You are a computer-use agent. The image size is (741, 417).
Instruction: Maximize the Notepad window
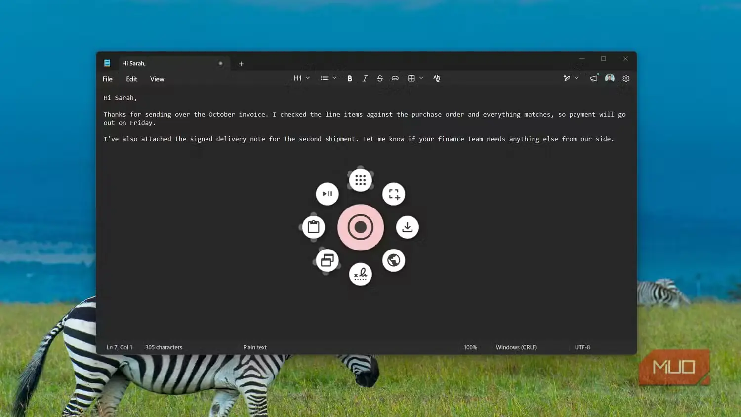click(603, 59)
